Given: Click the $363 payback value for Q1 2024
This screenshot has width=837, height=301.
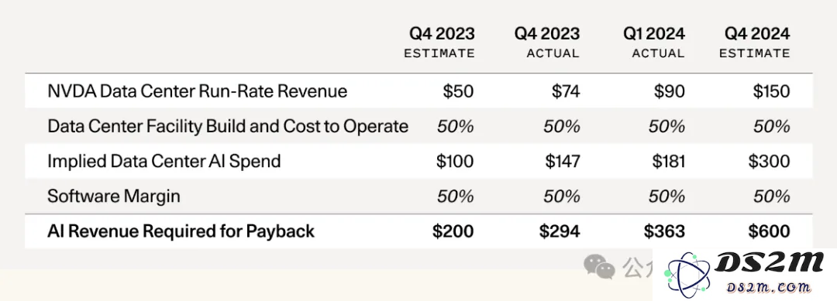Looking at the screenshot, I should (665, 231).
